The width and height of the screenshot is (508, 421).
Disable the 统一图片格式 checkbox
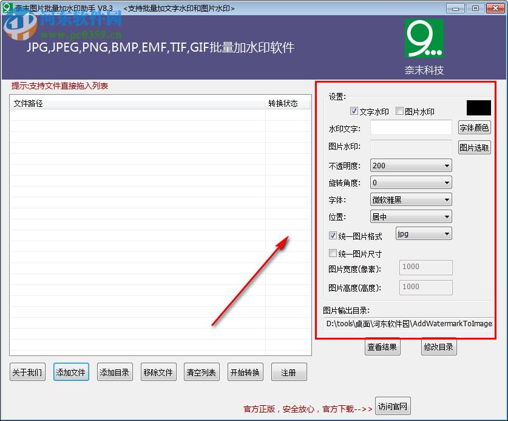coord(333,236)
